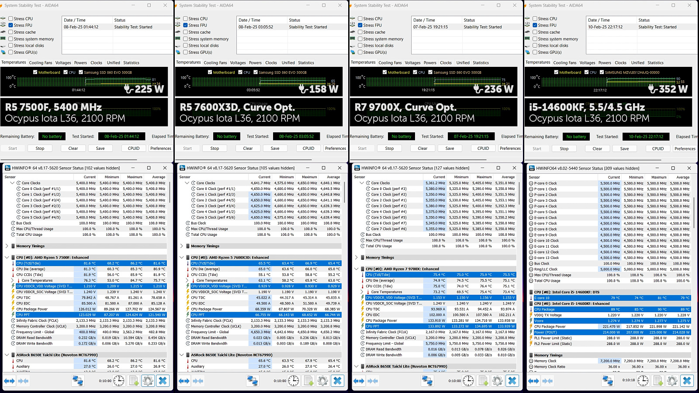Image resolution: width=699 pixels, height=393 pixels.
Task: Collapse sensor columns in Ryzen 5 7500F HWiNFO window
Action: 23,381
